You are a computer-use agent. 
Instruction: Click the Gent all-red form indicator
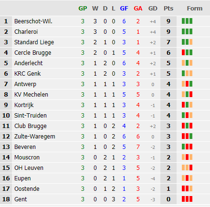click(x=187, y=199)
